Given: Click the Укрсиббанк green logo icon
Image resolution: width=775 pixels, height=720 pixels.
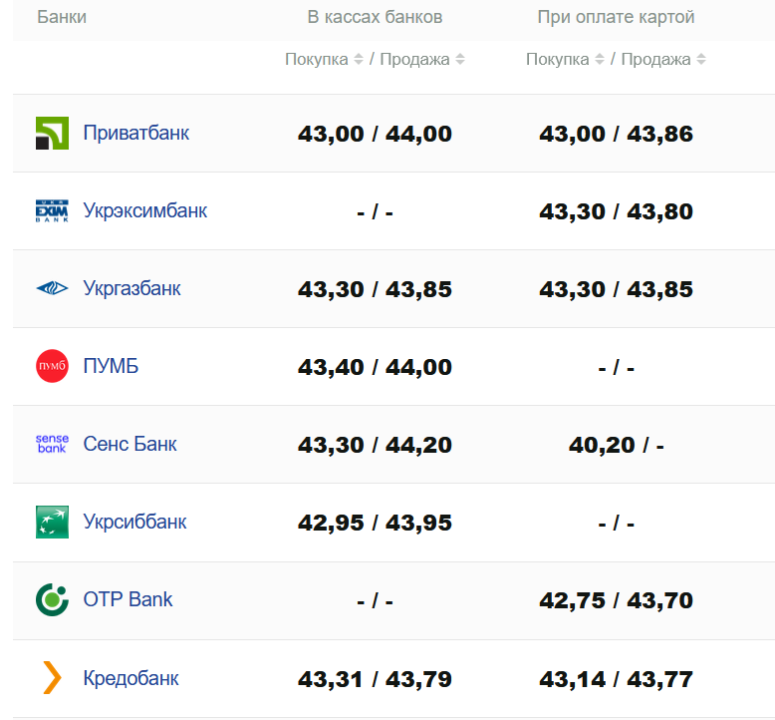Looking at the screenshot, I should (x=52, y=522).
